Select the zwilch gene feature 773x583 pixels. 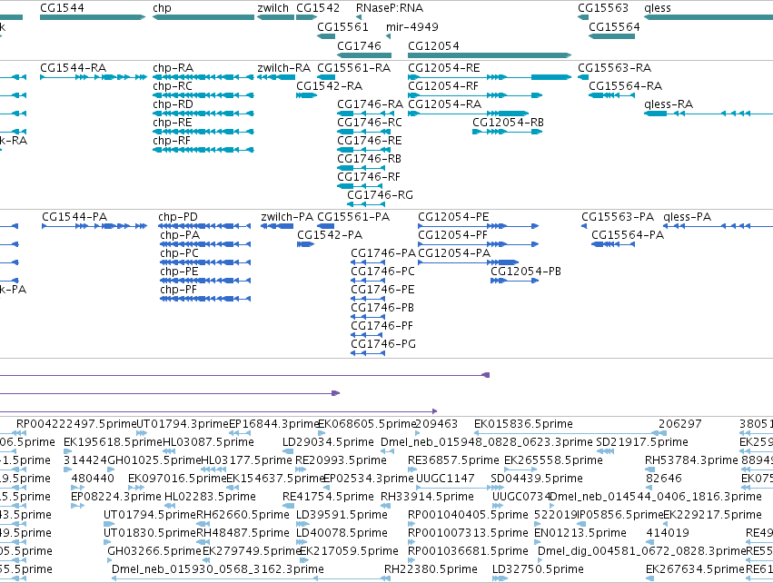click(x=276, y=17)
